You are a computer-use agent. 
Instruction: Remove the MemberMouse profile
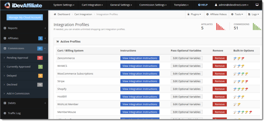[x=220, y=112]
